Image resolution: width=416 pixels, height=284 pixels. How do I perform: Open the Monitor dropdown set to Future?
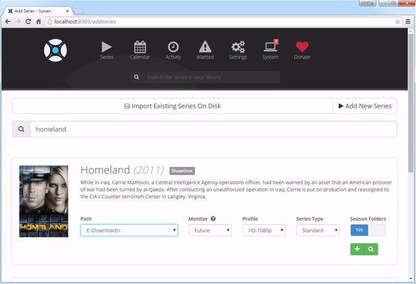coord(210,230)
